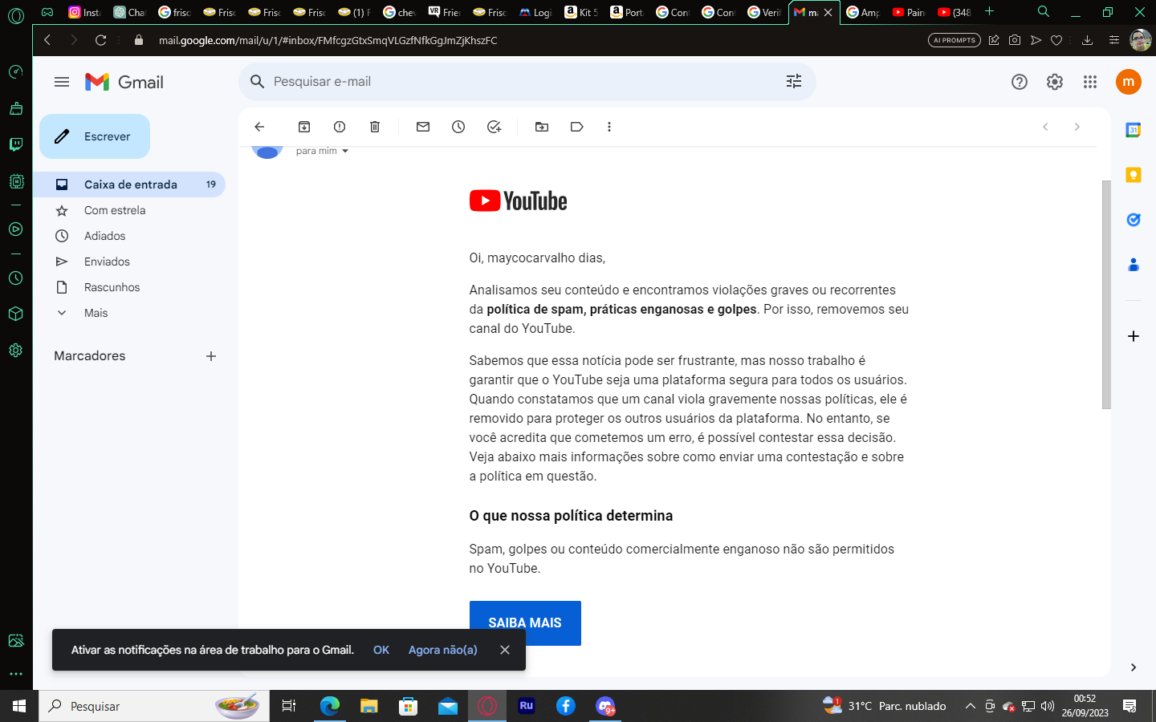1156x722 pixels.
Task: Show search options filter icon
Action: click(x=794, y=81)
